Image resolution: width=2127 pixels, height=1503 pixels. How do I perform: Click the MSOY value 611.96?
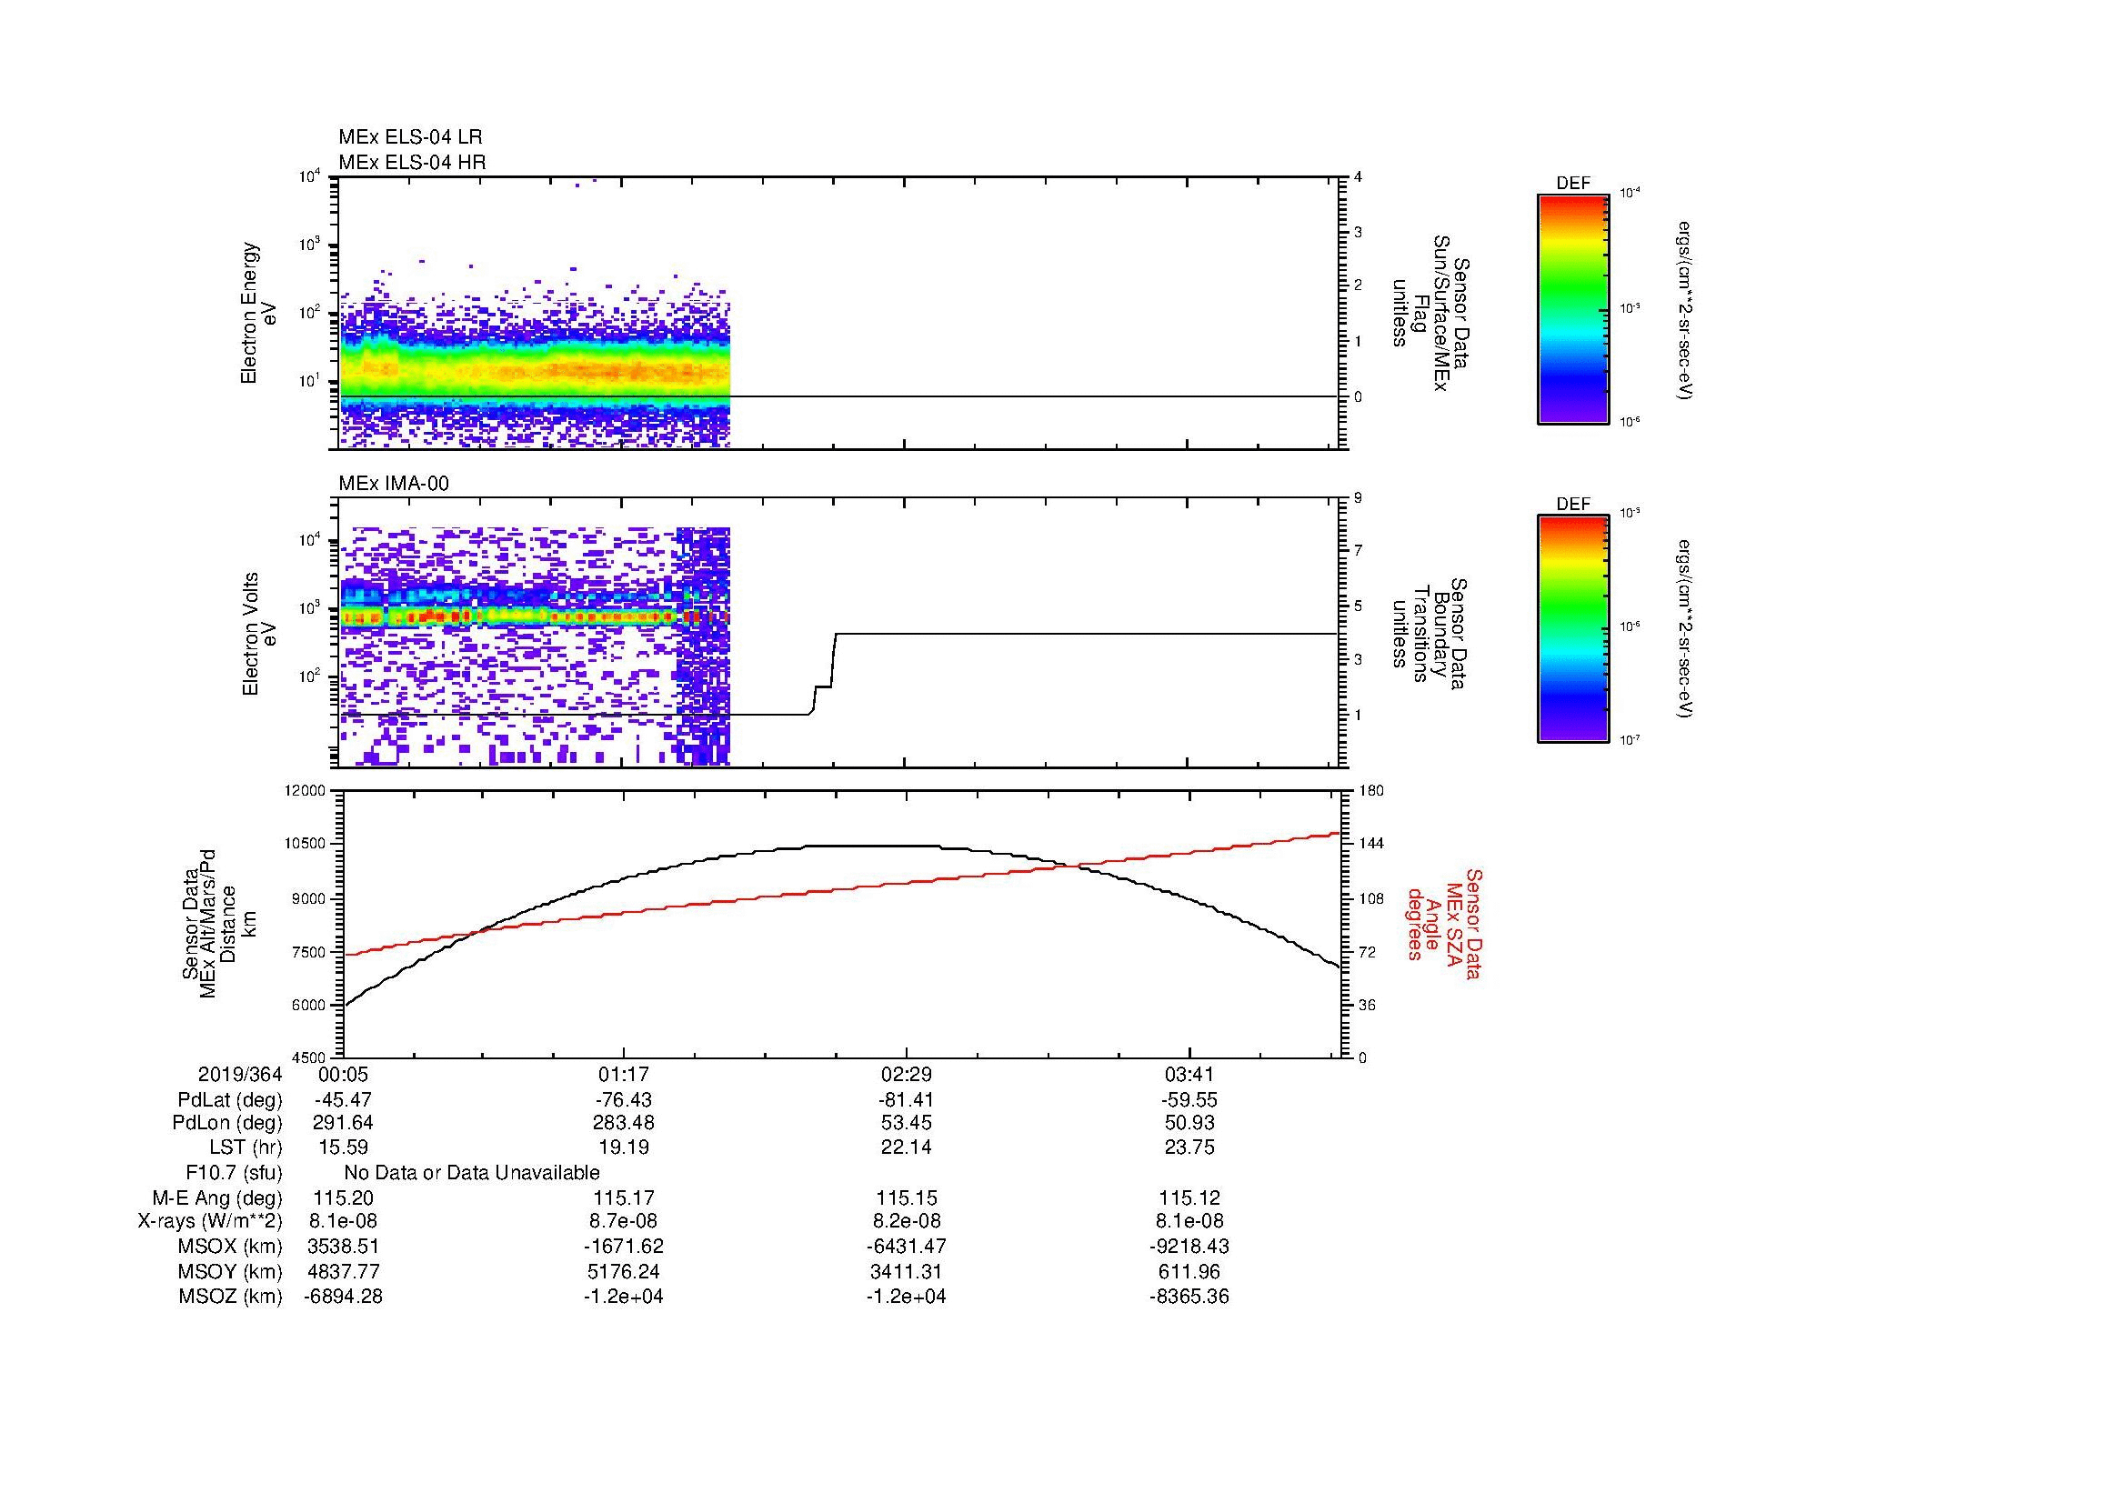[x=1189, y=1271]
